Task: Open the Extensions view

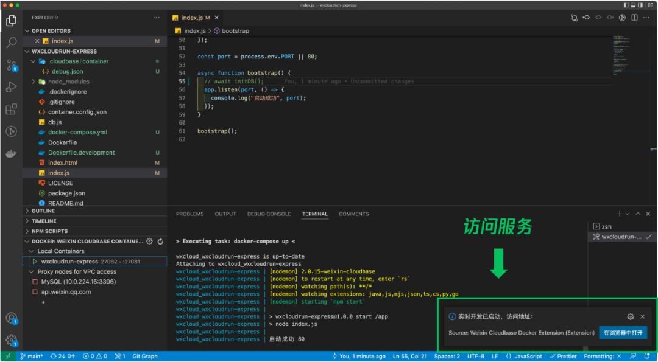Action: (x=12, y=110)
